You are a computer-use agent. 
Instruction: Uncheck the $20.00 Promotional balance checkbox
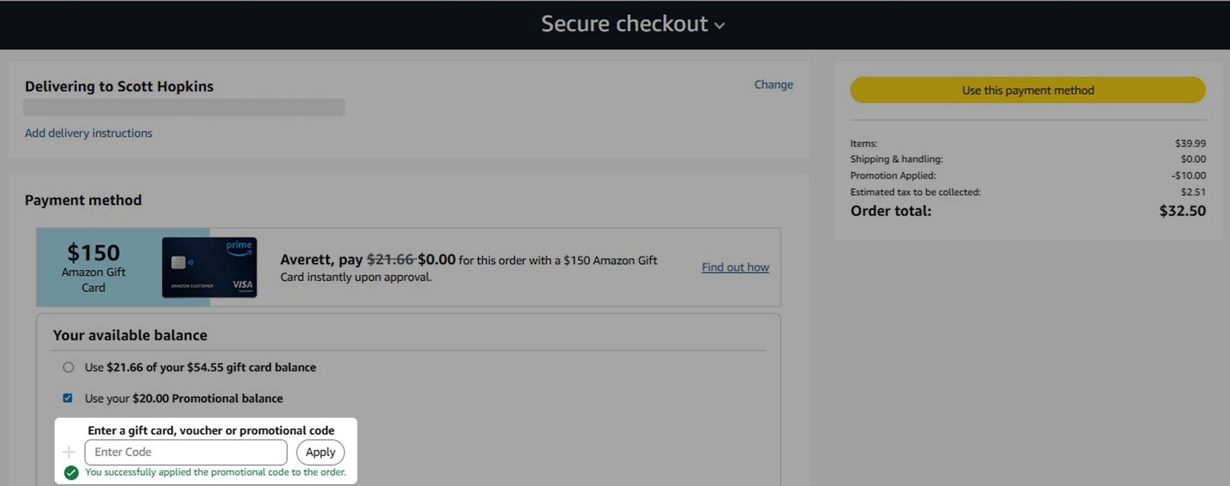click(x=68, y=398)
